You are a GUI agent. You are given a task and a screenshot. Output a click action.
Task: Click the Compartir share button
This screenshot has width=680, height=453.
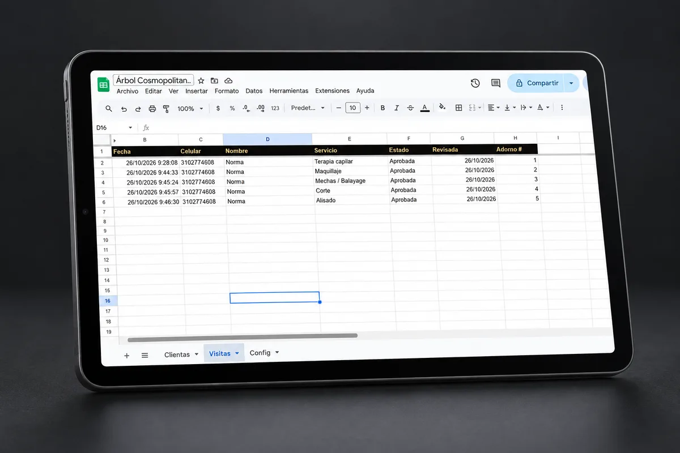[x=537, y=83]
